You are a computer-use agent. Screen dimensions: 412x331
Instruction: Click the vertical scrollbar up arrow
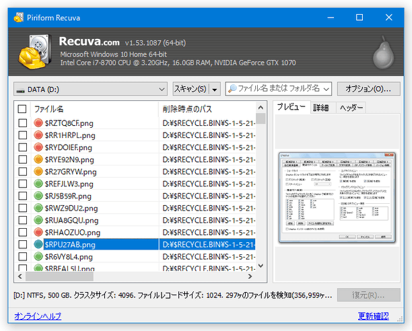(x=261, y=108)
